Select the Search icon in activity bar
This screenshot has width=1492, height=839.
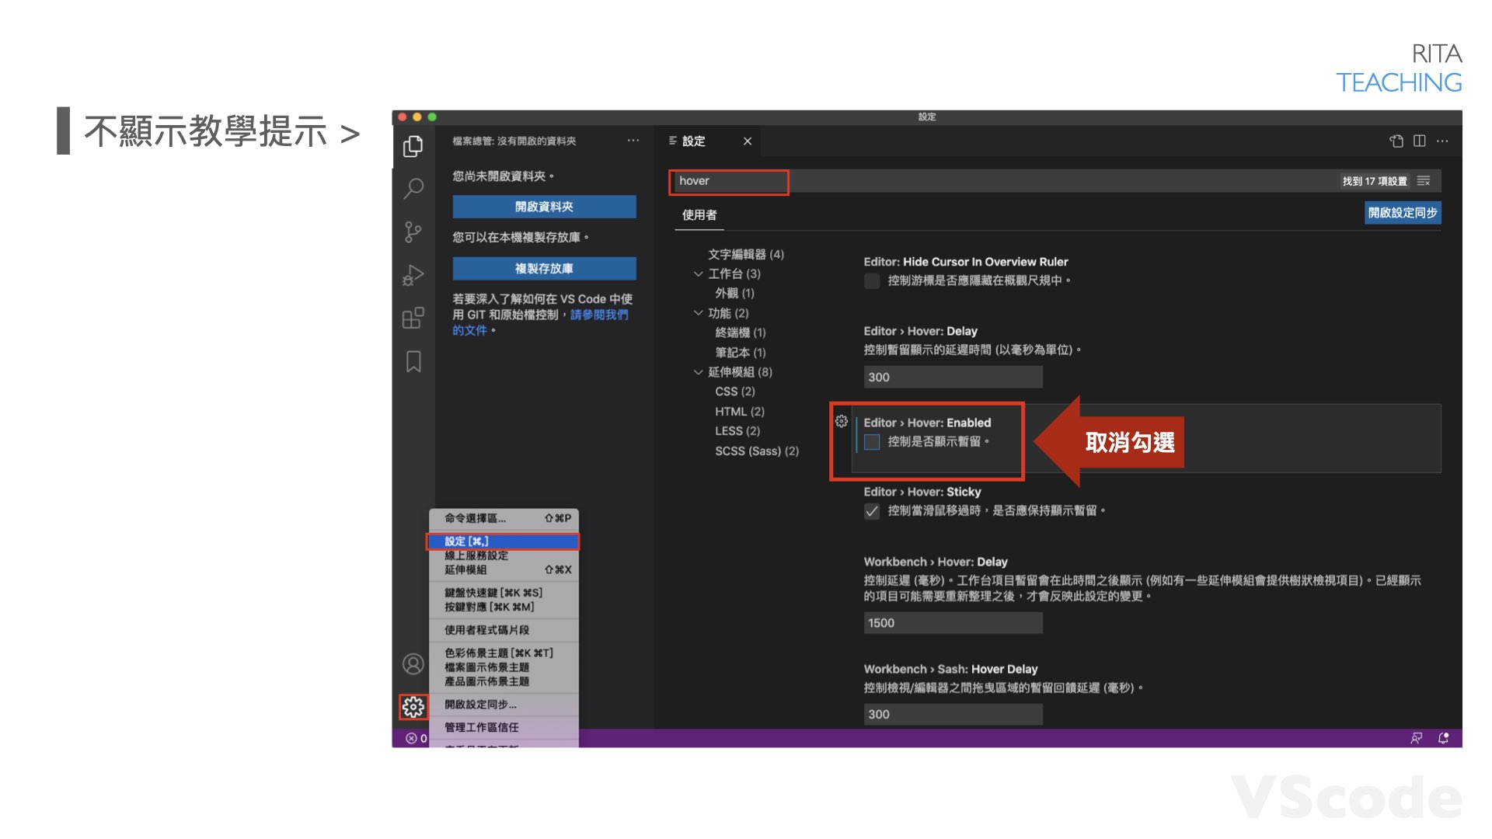[413, 189]
